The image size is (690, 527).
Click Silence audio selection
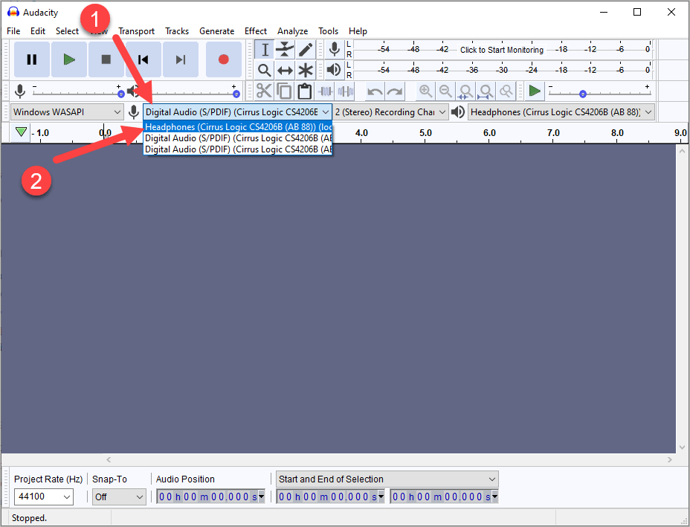tap(346, 91)
